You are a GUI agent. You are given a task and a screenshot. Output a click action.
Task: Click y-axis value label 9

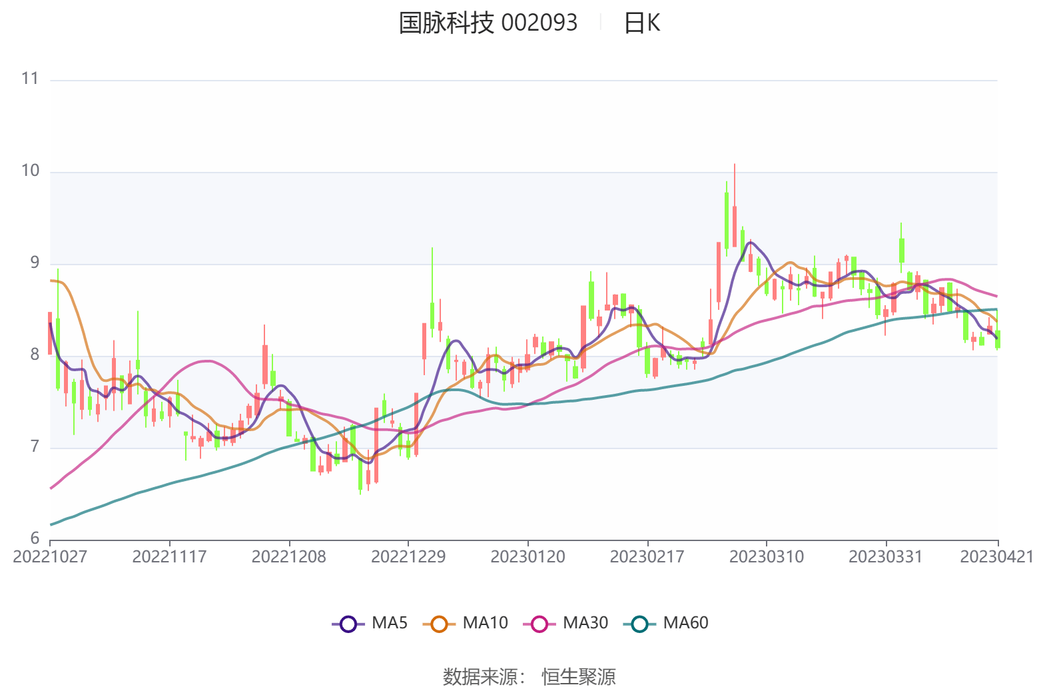35,263
